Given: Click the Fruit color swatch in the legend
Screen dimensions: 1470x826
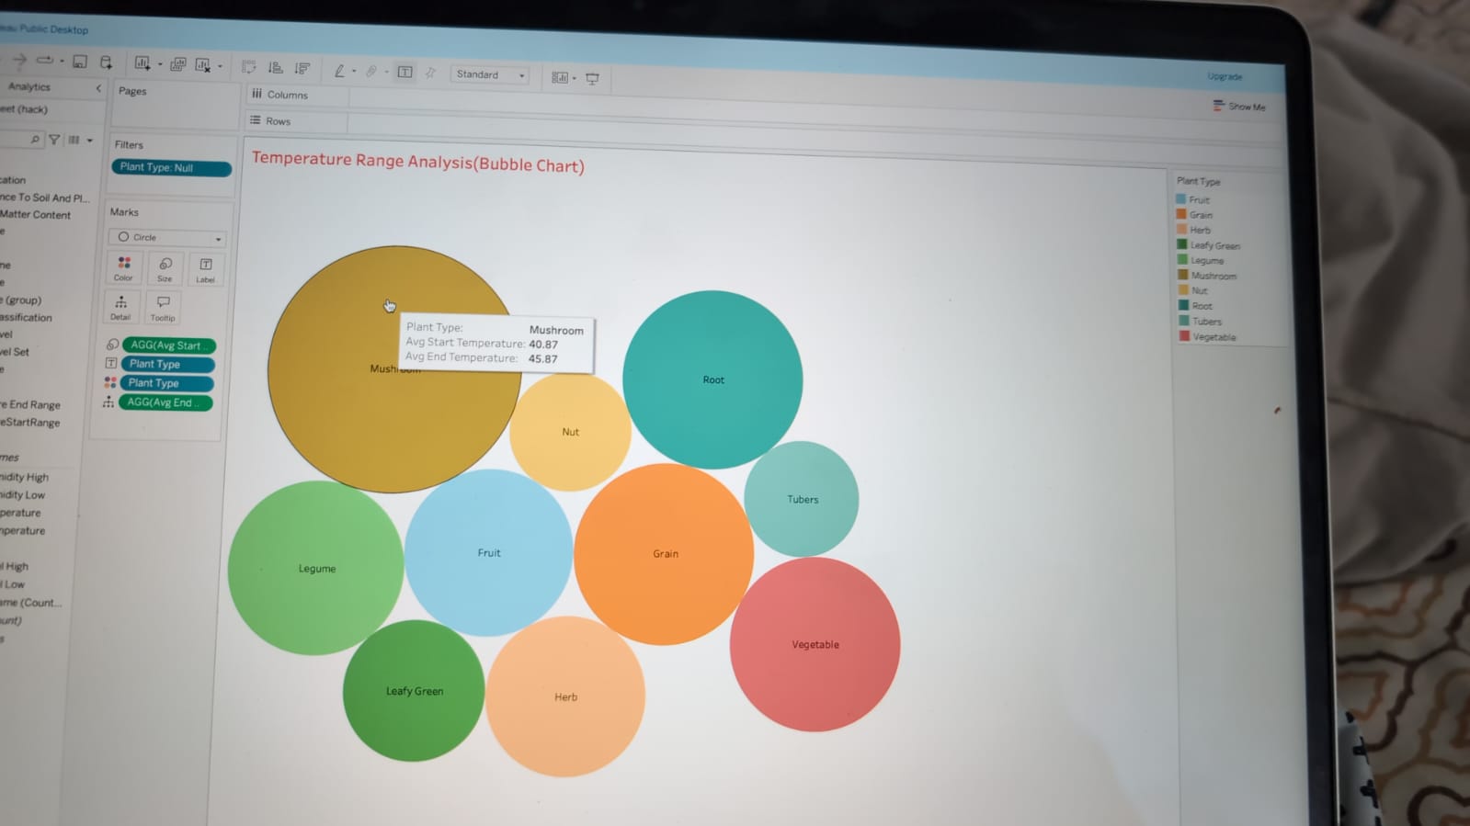Looking at the screenshot, I should click(1181, 198).
